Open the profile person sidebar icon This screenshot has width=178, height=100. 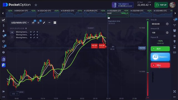3,31
